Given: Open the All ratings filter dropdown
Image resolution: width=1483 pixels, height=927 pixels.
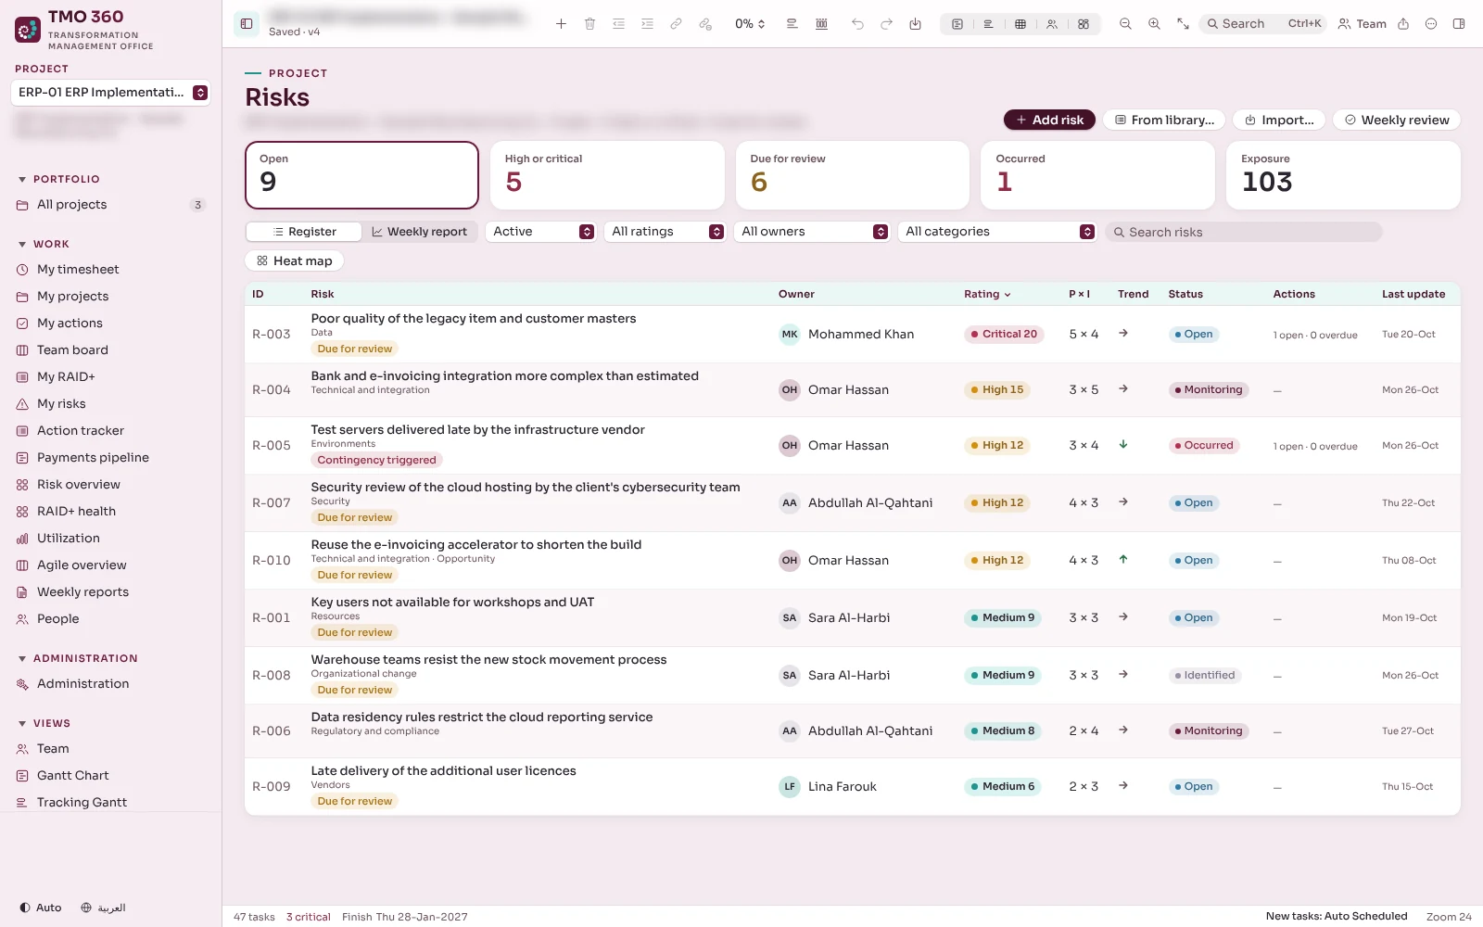Looking at the screenshot, I should [666, 232].
